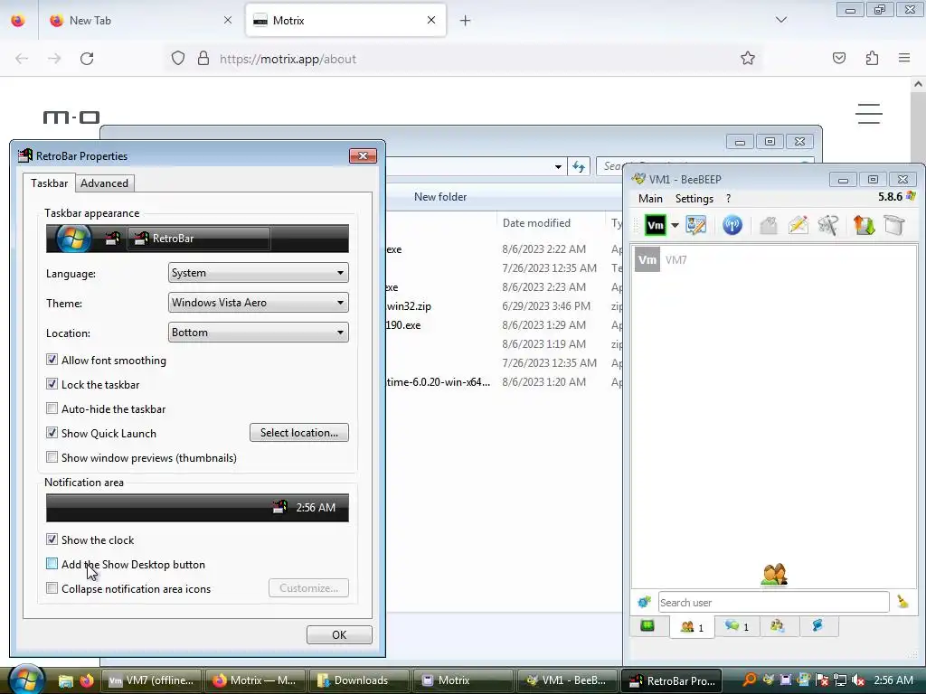Select the VM7 user in BeeBEEP list

click(x=774, y=259)
